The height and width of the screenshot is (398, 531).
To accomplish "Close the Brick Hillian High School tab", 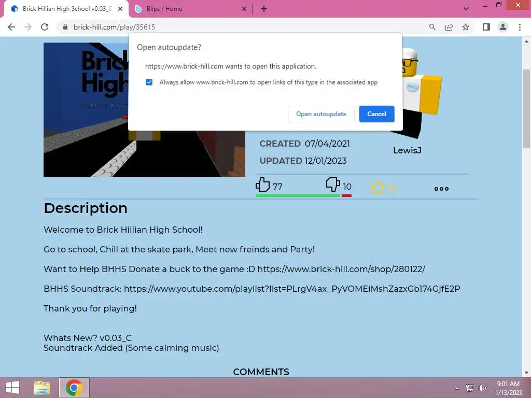I will [120, 9].
